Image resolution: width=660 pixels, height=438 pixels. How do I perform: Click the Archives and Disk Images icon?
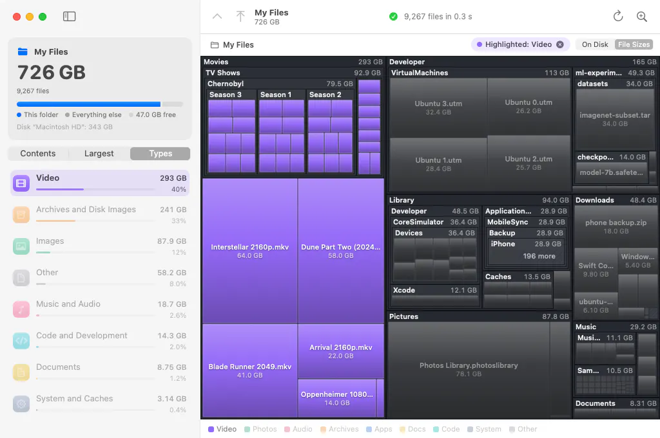[21, 215]
